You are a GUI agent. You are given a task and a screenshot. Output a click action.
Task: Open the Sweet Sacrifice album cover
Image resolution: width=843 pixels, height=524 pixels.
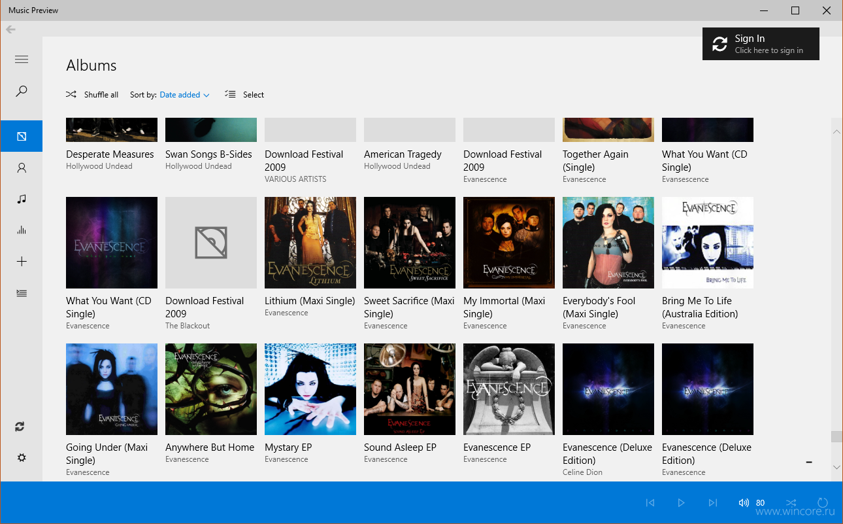(410, 243)
